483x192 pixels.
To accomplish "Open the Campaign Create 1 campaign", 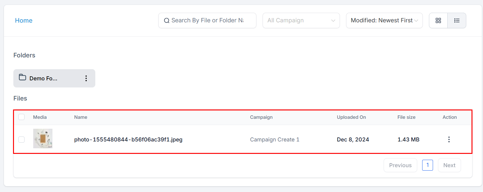I will pos(275,140).
